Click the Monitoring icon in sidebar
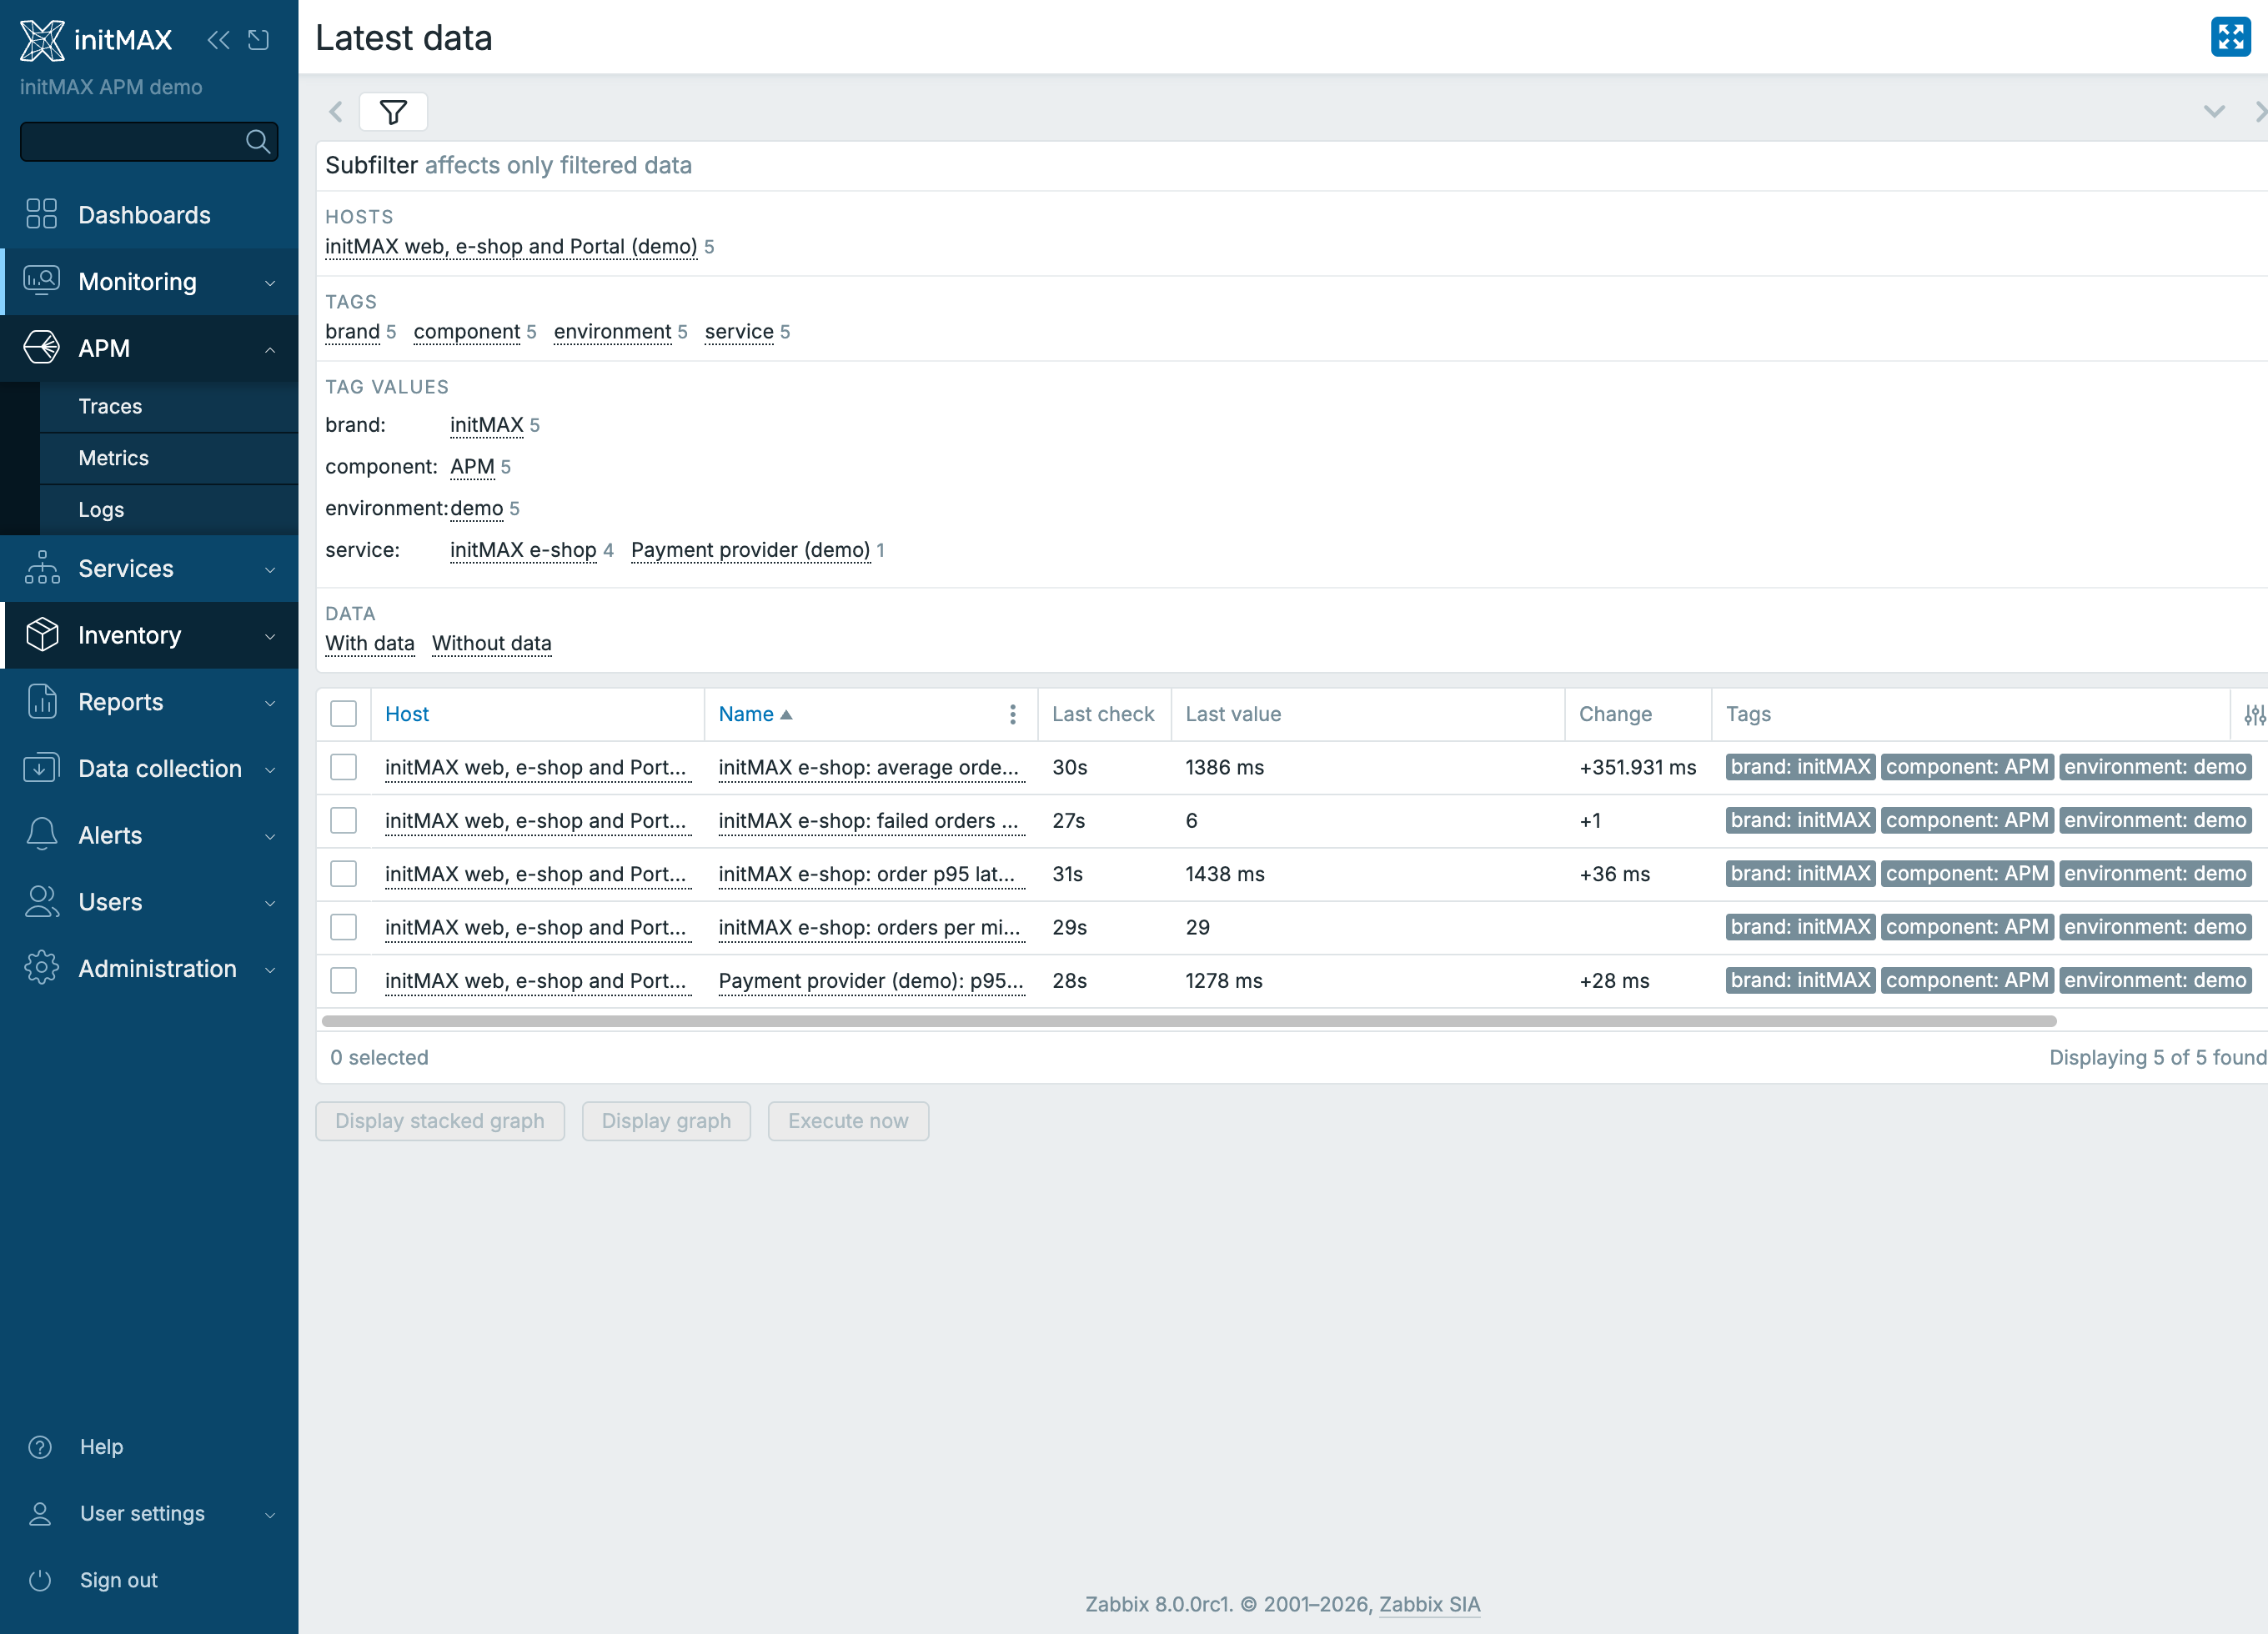2268x1634 pixels. coord(41,281)
